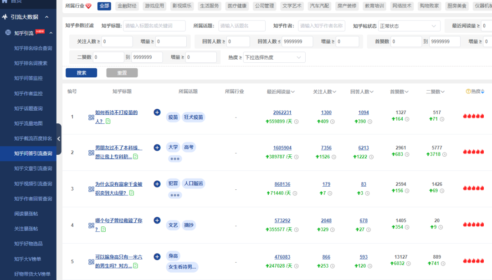Open answers count link 678
Screen dimensions: 492x280
point(364,220)
